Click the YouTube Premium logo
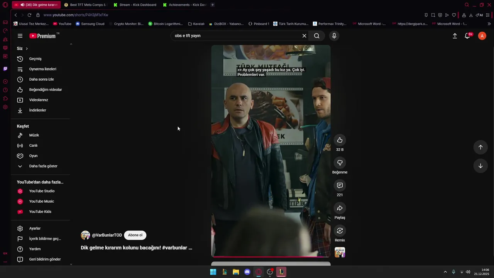494x278 pixels. pyautogui.click(x=42, y=36)
